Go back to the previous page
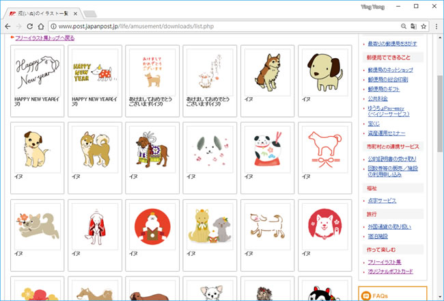 [x=8, y=27]
